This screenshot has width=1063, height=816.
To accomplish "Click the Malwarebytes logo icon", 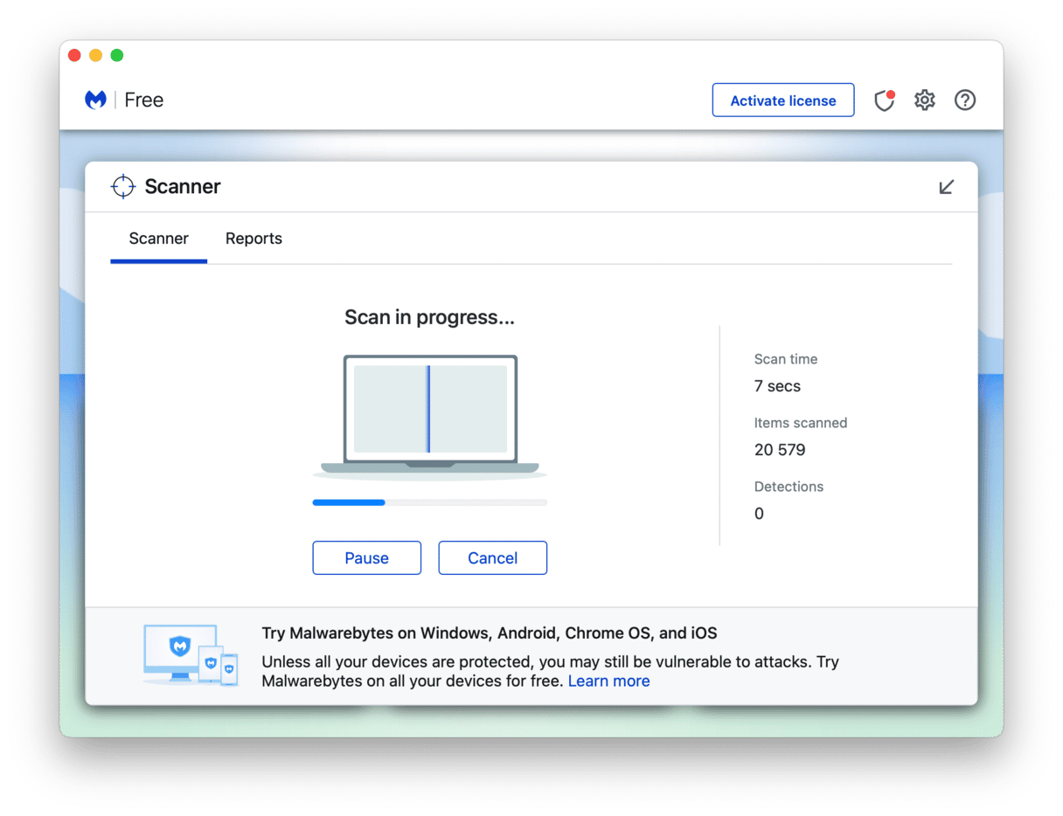I will [95, 100].
